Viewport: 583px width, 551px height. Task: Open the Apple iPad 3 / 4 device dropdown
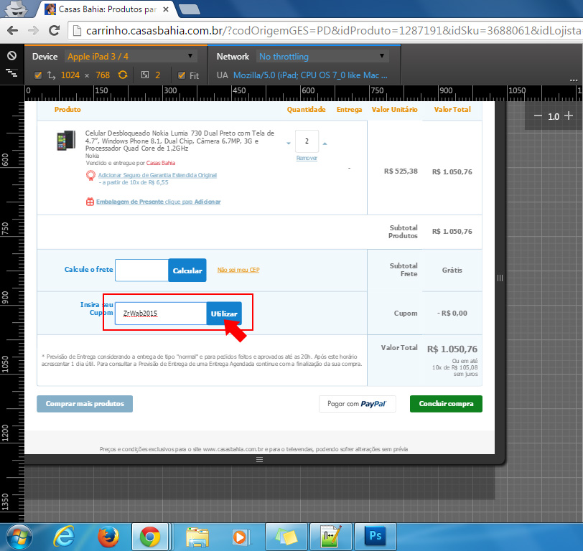(130, 56)
